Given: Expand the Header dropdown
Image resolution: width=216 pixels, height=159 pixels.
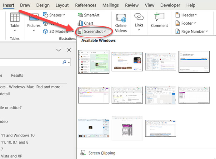Looking at the screenshot, I should coord(187,15).
